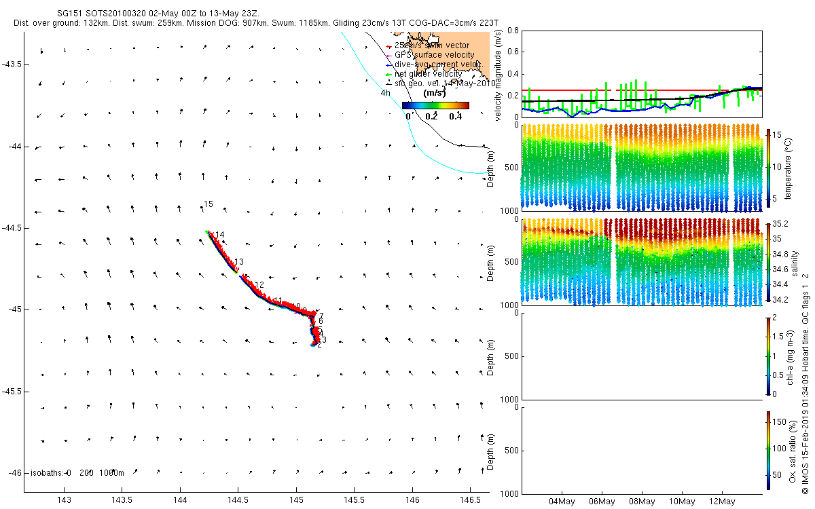
Task: Click the salinity depth section plot
Action: pos(641,261)
